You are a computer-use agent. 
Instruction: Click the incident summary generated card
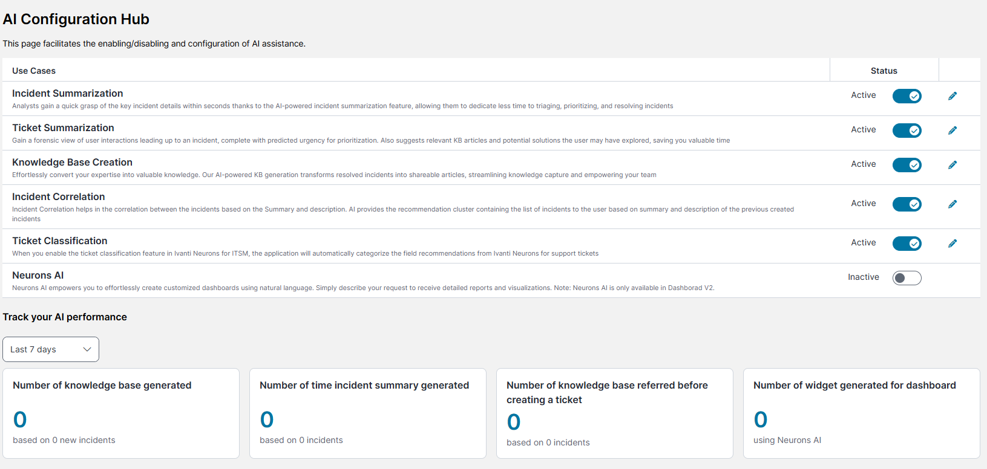tap(368, 413)
